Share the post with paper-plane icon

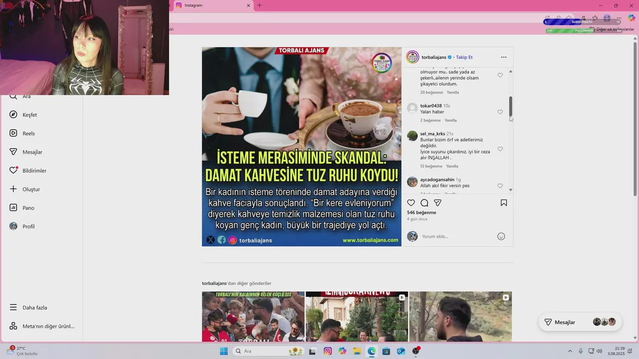[438, 203]
